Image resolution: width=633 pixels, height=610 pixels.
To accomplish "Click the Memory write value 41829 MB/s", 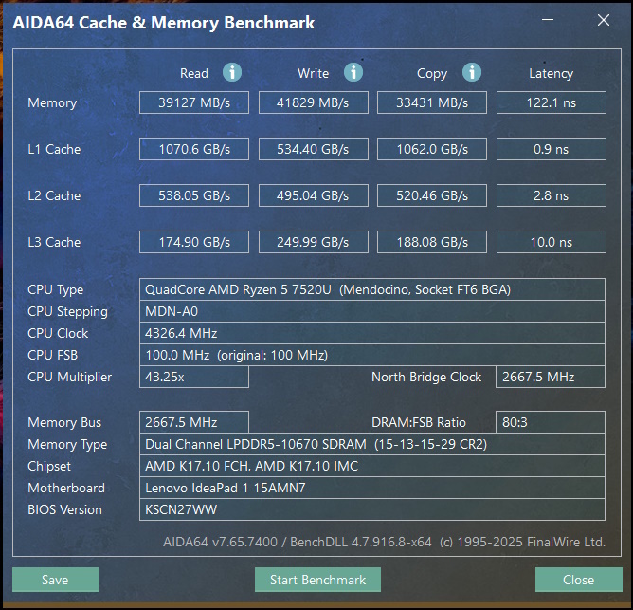I will pos(314,102).
